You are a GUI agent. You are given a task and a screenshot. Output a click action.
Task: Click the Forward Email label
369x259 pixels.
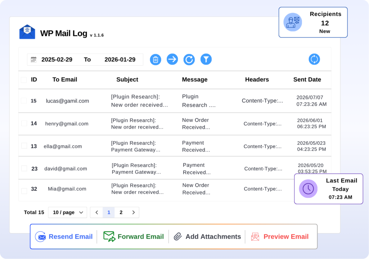click(x=141, y=237)
